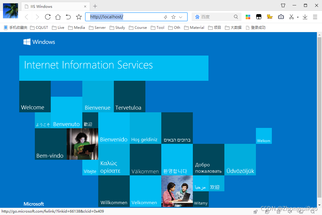Expand the address bar dropdown chevron

[x=181, y=17]
